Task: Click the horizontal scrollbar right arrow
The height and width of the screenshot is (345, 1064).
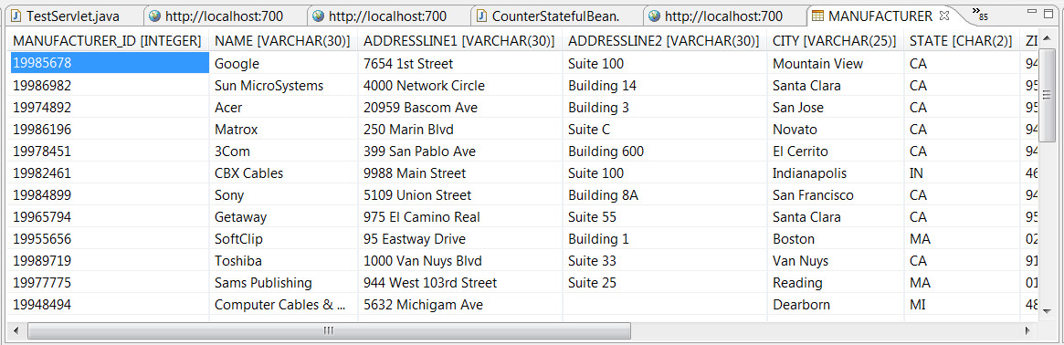Action: click(x=1029, y=330)
